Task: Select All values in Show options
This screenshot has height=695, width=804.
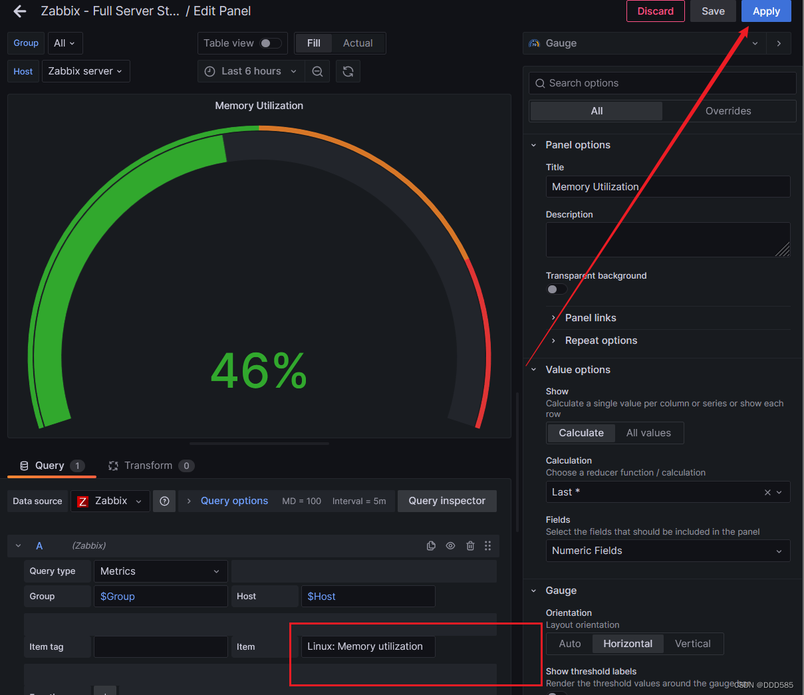Action: click(648, 433)
